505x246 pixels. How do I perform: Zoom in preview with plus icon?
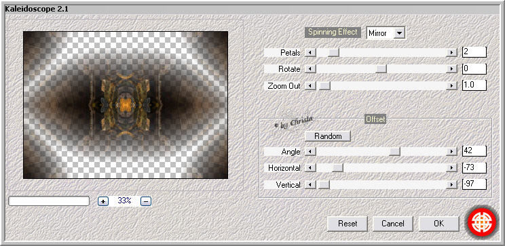(103, 201)
